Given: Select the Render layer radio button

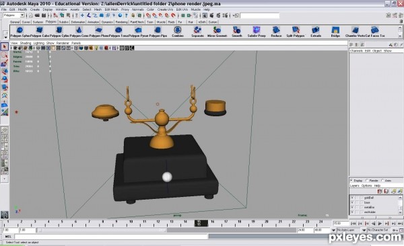Looking at the screenshot, I should 367,180.
